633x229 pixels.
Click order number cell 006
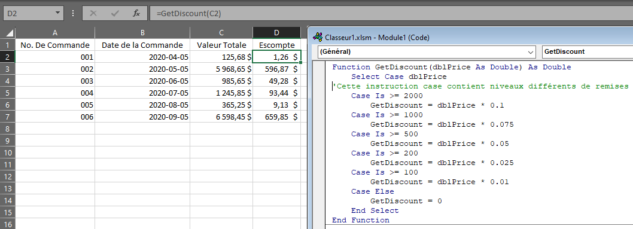(55, 117)
